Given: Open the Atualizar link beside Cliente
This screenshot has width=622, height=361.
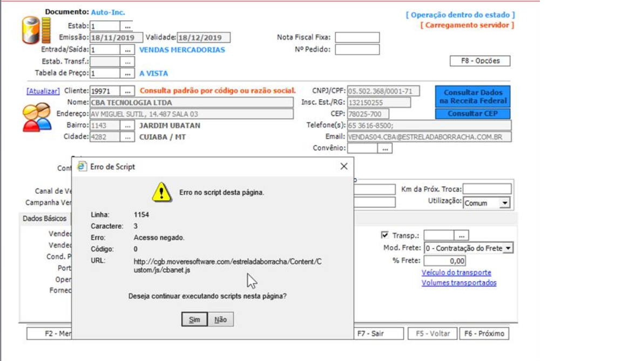Looking at the screenshot, I should point(43,91).
